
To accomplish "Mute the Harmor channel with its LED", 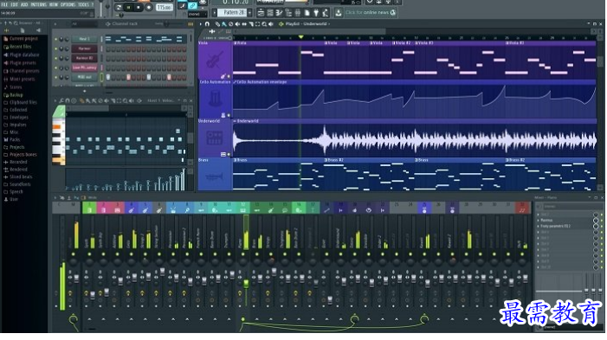I will [x=55, y=48].
